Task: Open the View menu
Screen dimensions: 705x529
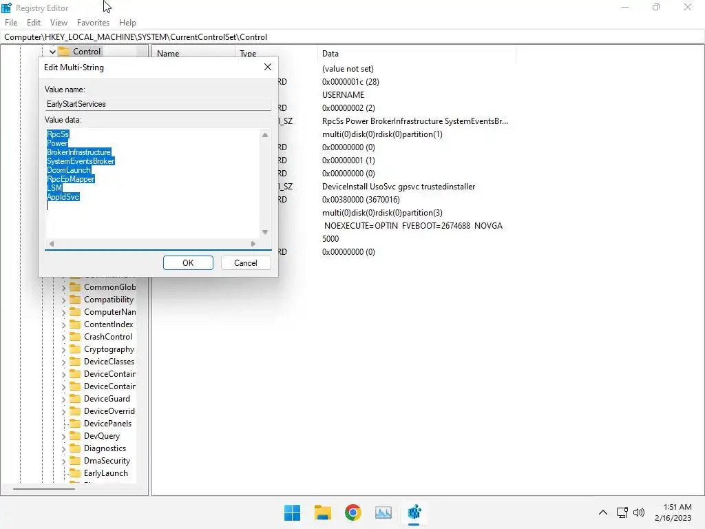Action: tap(59, 23)
